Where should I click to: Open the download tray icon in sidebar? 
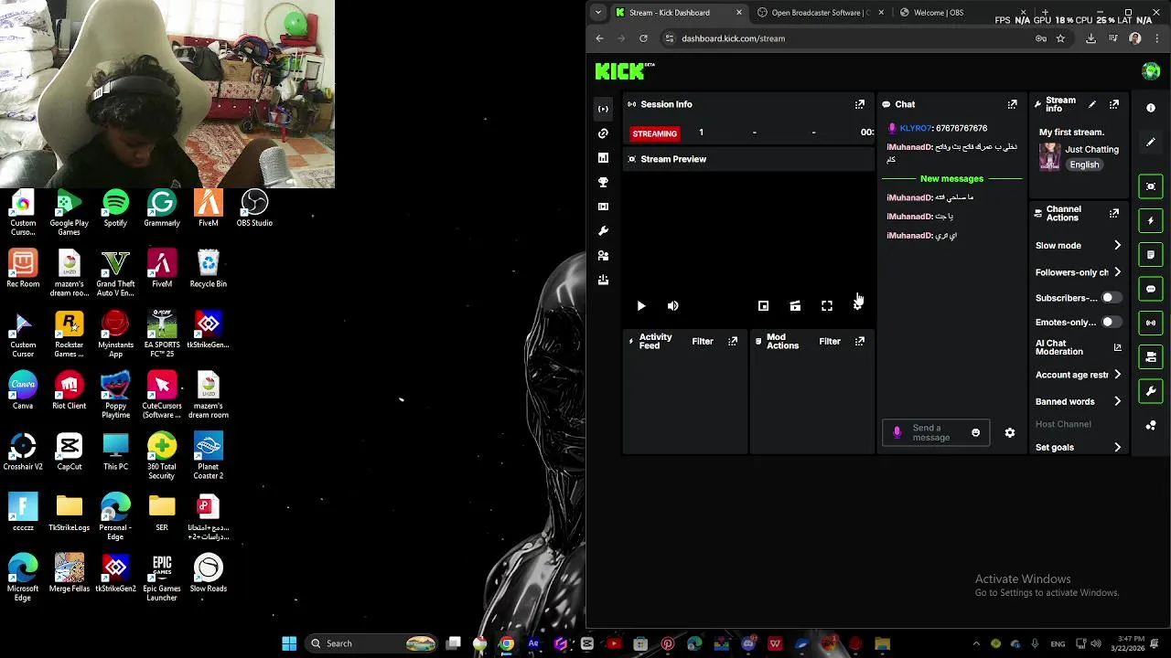(x=603, y=281)
